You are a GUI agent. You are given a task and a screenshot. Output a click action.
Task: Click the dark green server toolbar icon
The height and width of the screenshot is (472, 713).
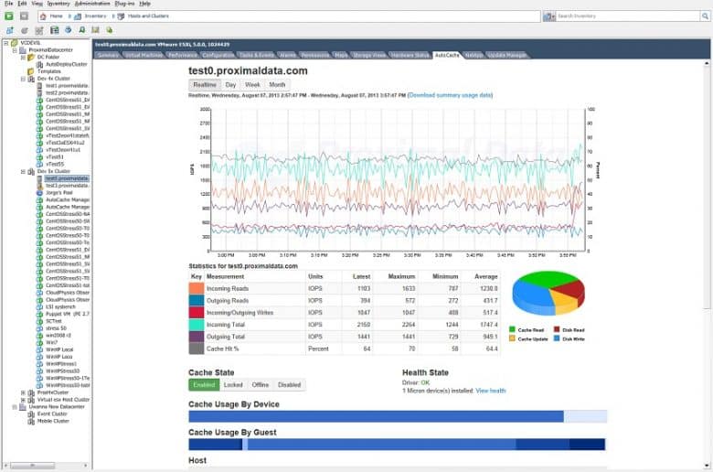point(55,30)
